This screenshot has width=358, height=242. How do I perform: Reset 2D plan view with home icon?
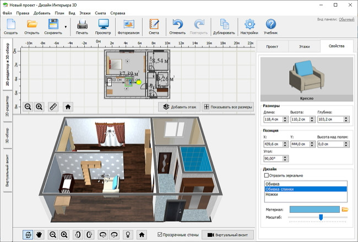coord(68,107)
